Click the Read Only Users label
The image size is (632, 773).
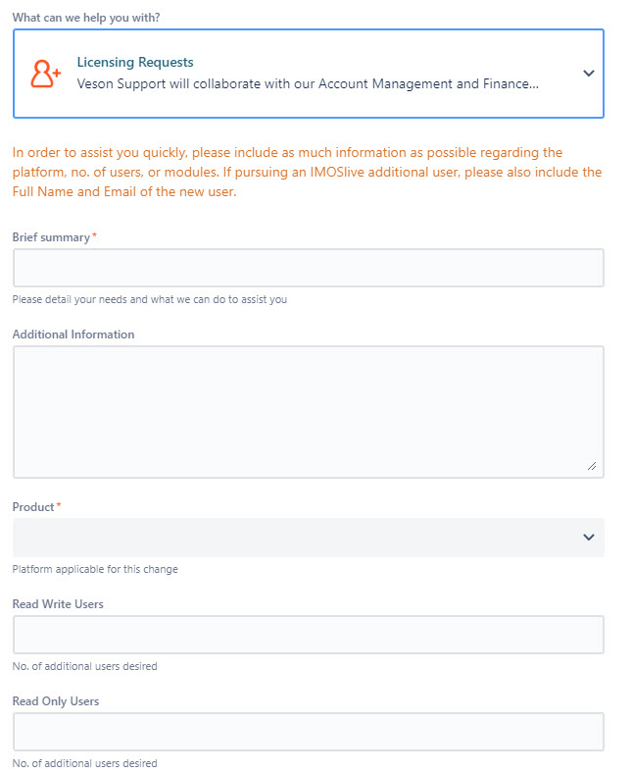tap(56, 701)
